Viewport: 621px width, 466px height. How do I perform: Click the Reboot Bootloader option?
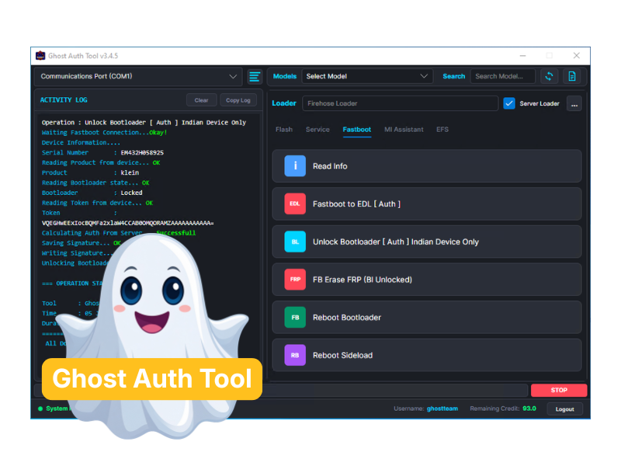point(427,318)
